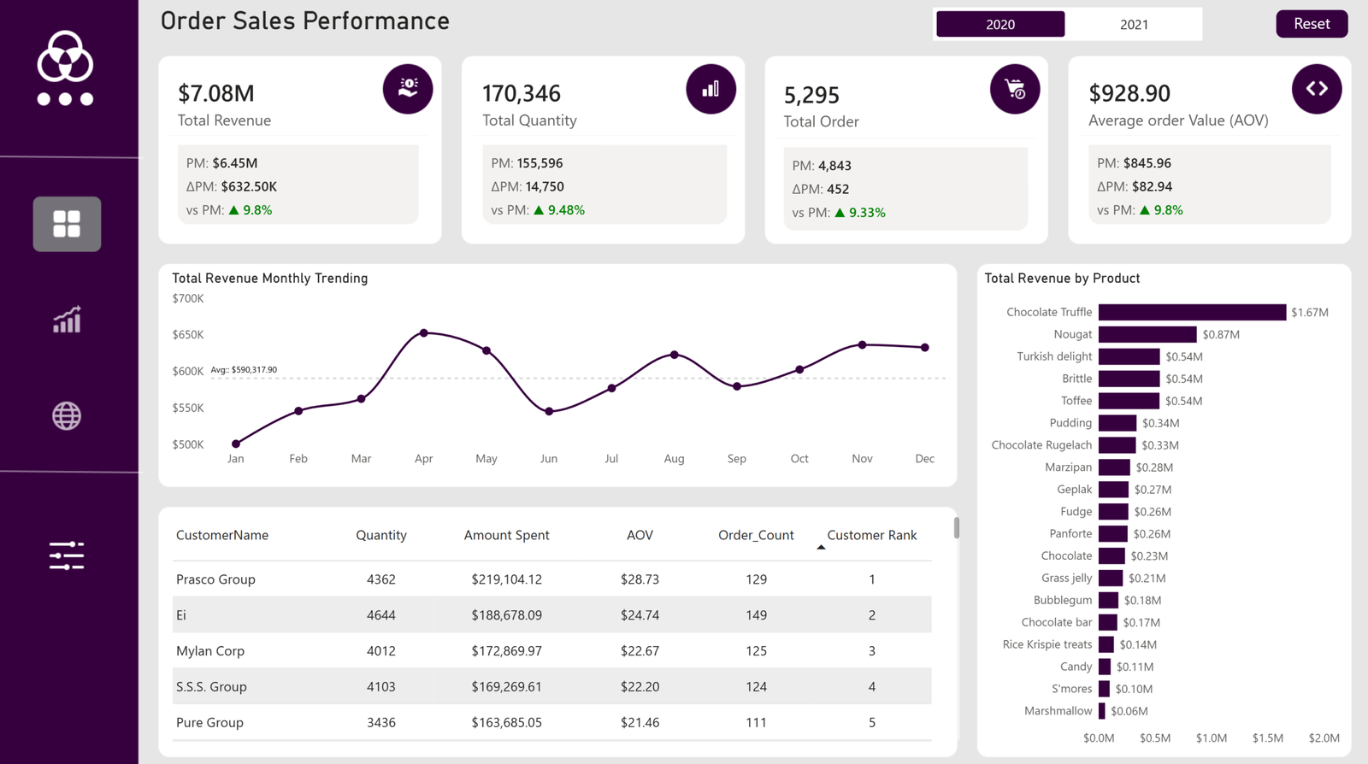Click the customer table vertical scrollbar

tap(956, 528)
